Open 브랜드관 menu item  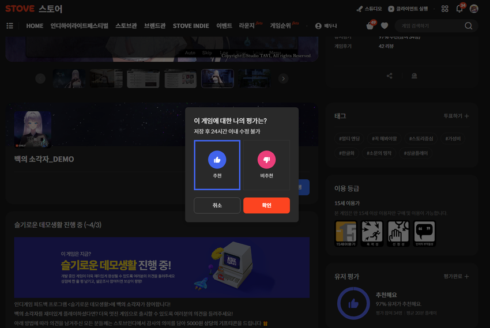pos(154,26)
